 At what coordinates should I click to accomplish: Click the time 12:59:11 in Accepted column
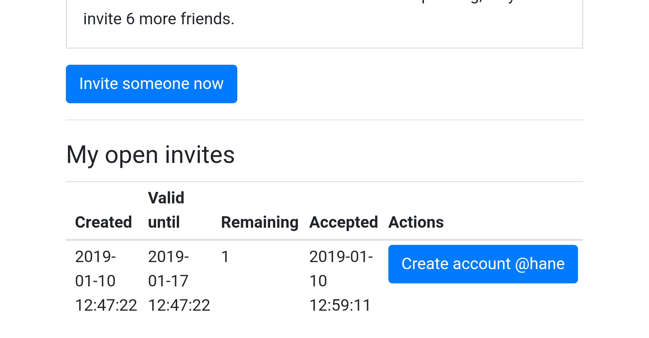pos(340,305)
